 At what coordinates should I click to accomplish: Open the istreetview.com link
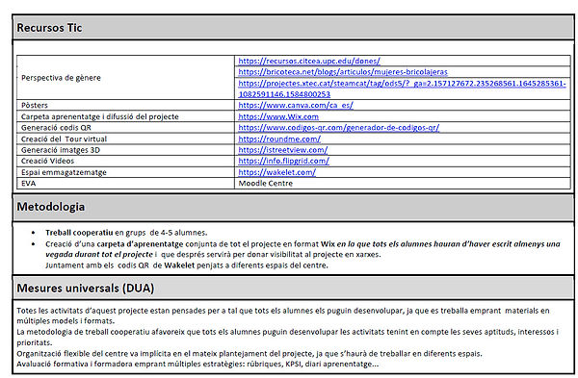click(x=282, y=150)
